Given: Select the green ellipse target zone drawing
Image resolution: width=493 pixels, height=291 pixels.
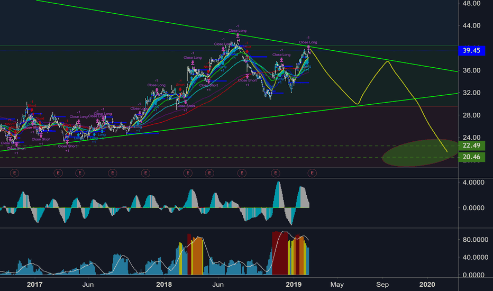Looking at the screenshot, I should click(x=420, y=152).
